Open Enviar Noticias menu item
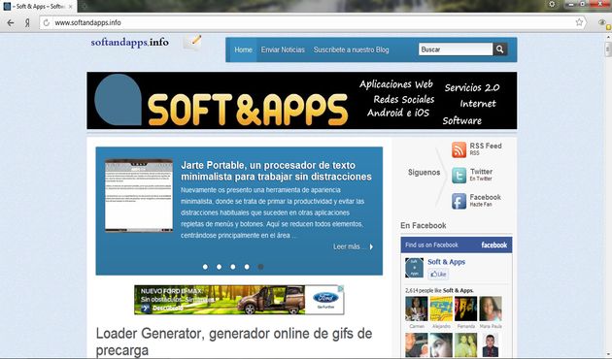 [x=283, y=49]
